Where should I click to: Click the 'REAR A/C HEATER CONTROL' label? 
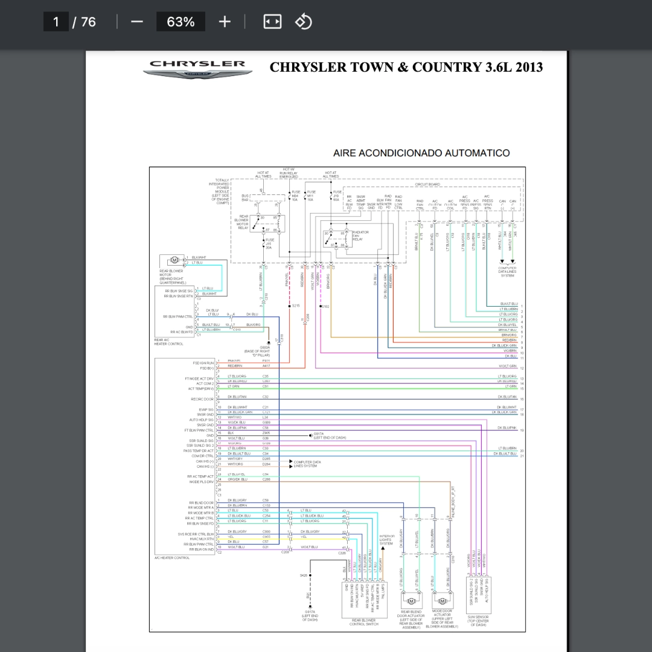click(x=168, y=342)
